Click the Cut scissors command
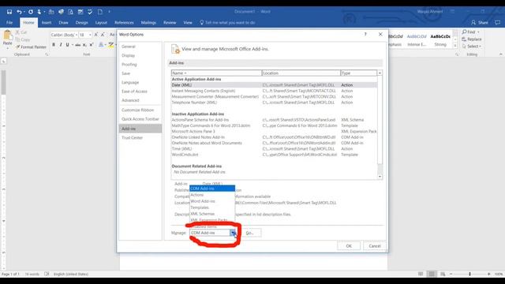This screenshot has width=505, height=284. click(x=21, y=32)
